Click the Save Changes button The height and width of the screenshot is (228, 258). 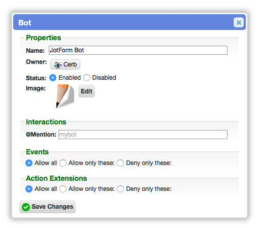(x=47, y=207)
